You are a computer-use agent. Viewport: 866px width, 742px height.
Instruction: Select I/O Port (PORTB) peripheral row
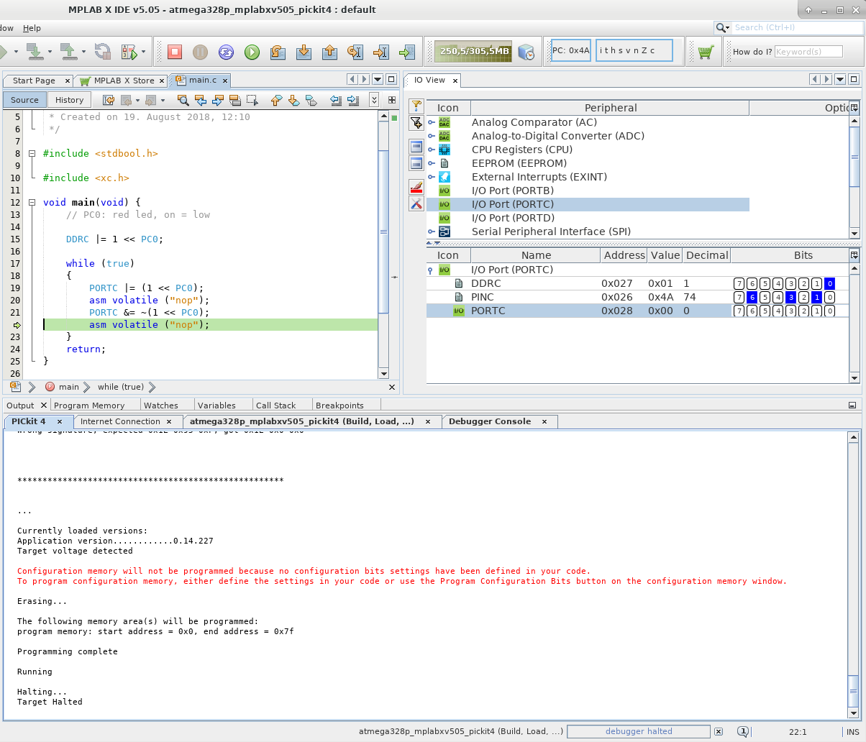coord(588,191)
